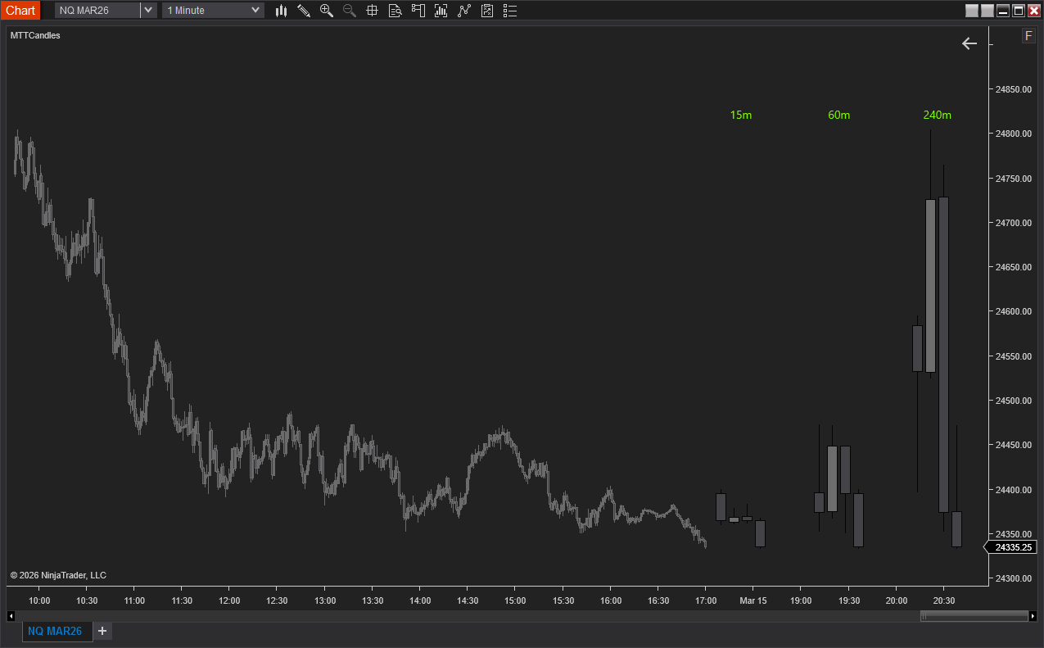Toggle the F button on price axis
Image resolution: width=1044 pixels, height=648 pixels.
click(x=1028, y=36)
